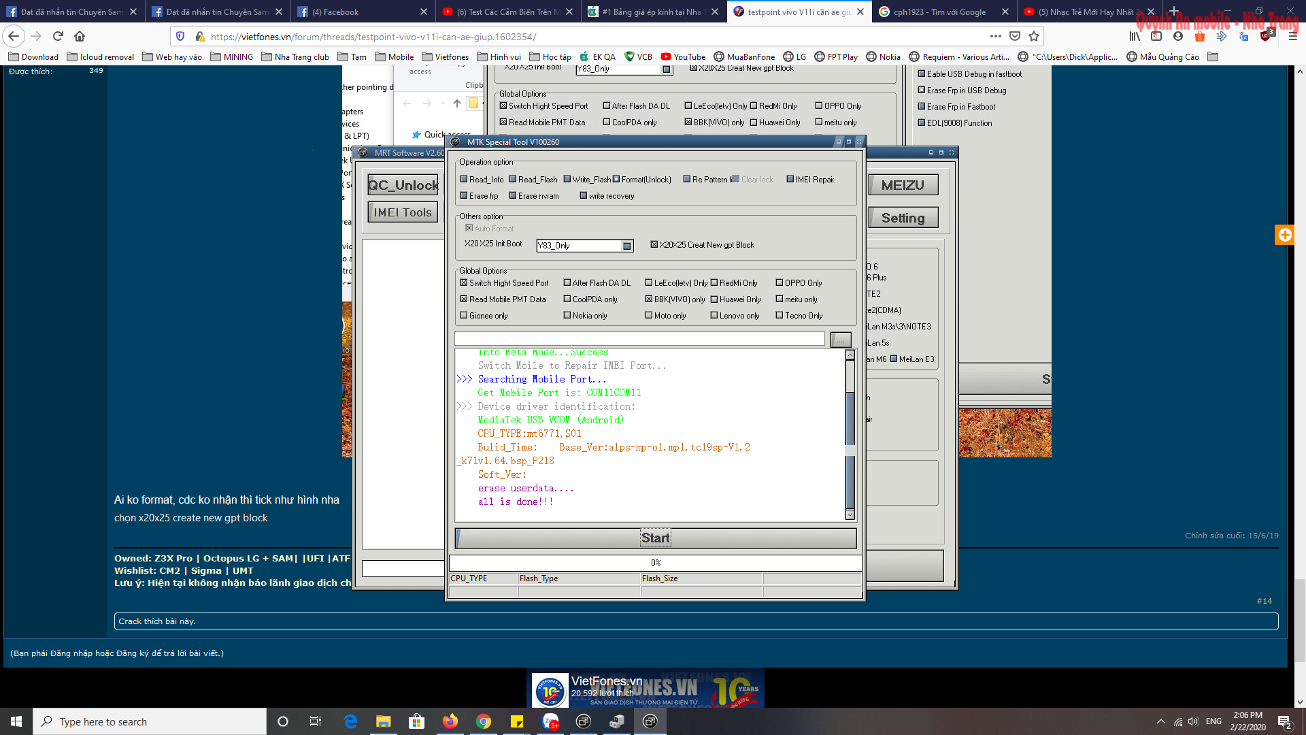The width and height of the screenshot is (1306, 735).
Task: Click the file path input field in MTK tool
Action: (639, 339)
